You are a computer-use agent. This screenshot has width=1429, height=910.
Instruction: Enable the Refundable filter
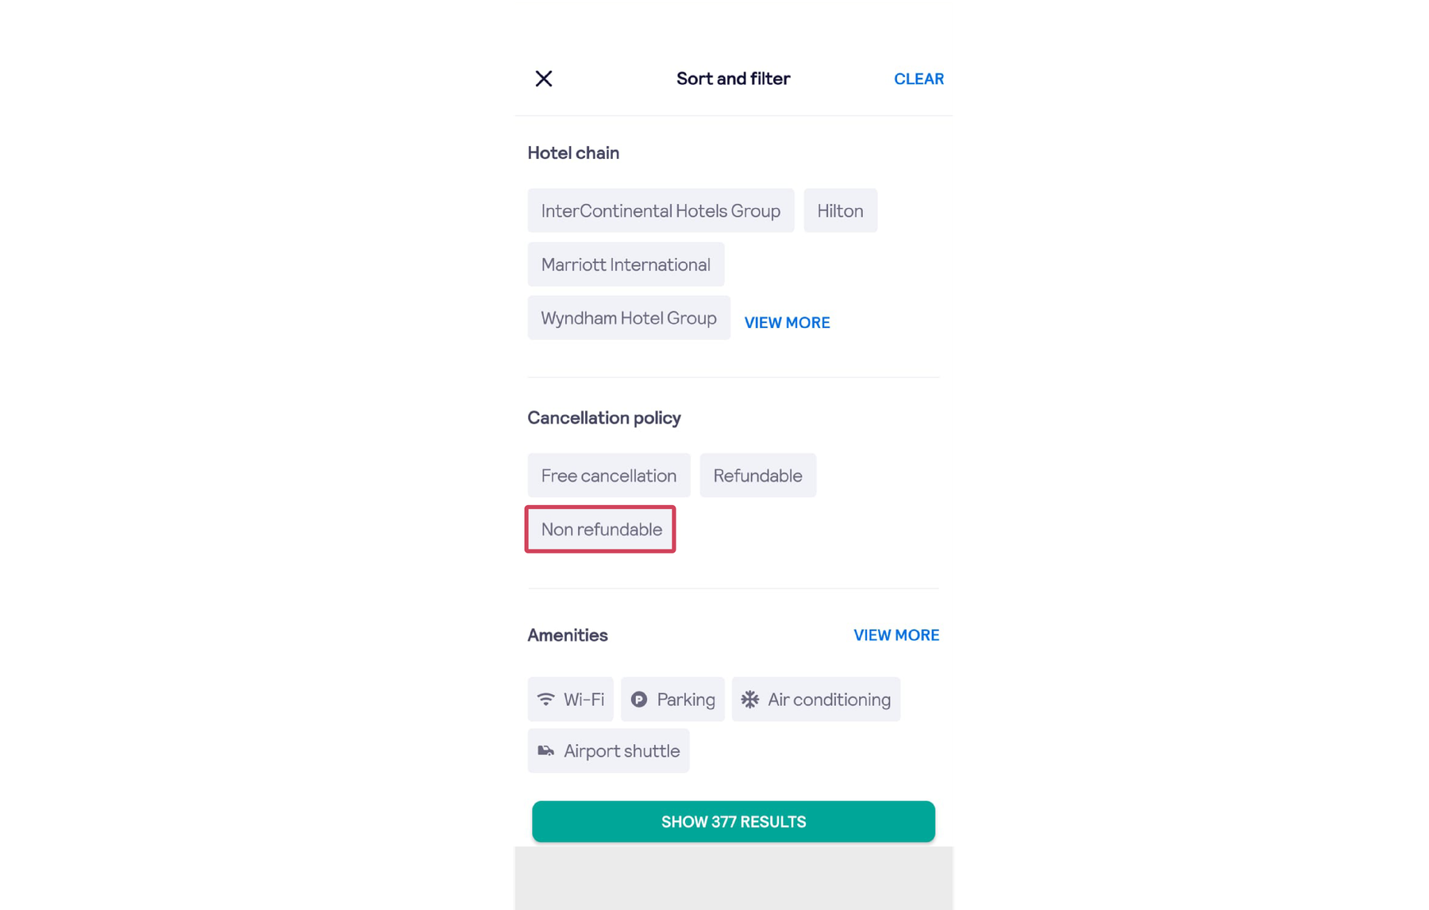pyautogui.click(x=757, y=476)
